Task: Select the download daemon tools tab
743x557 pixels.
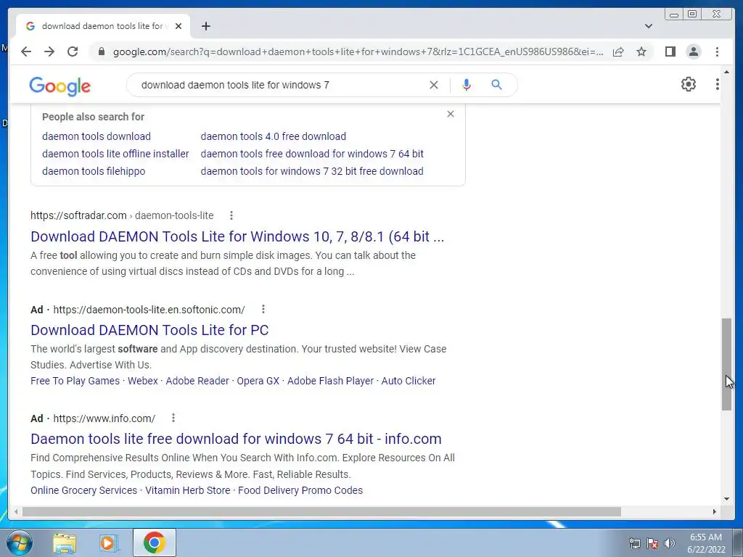Action: tap(103, 26)
